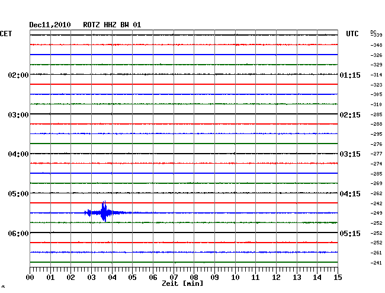Pick minute tick label '07'
Viewport: 385px width, 293px height.
(174, 278)
